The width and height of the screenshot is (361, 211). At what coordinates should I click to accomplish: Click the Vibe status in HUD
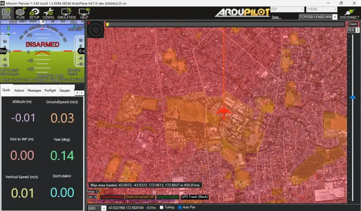(x=53, y=80)
